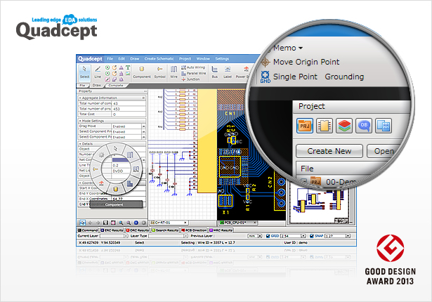Click the component icon at radial menu bottom
Image resolution: width=432 pixels, height=302 pixels.
click(x=115, y=190)
